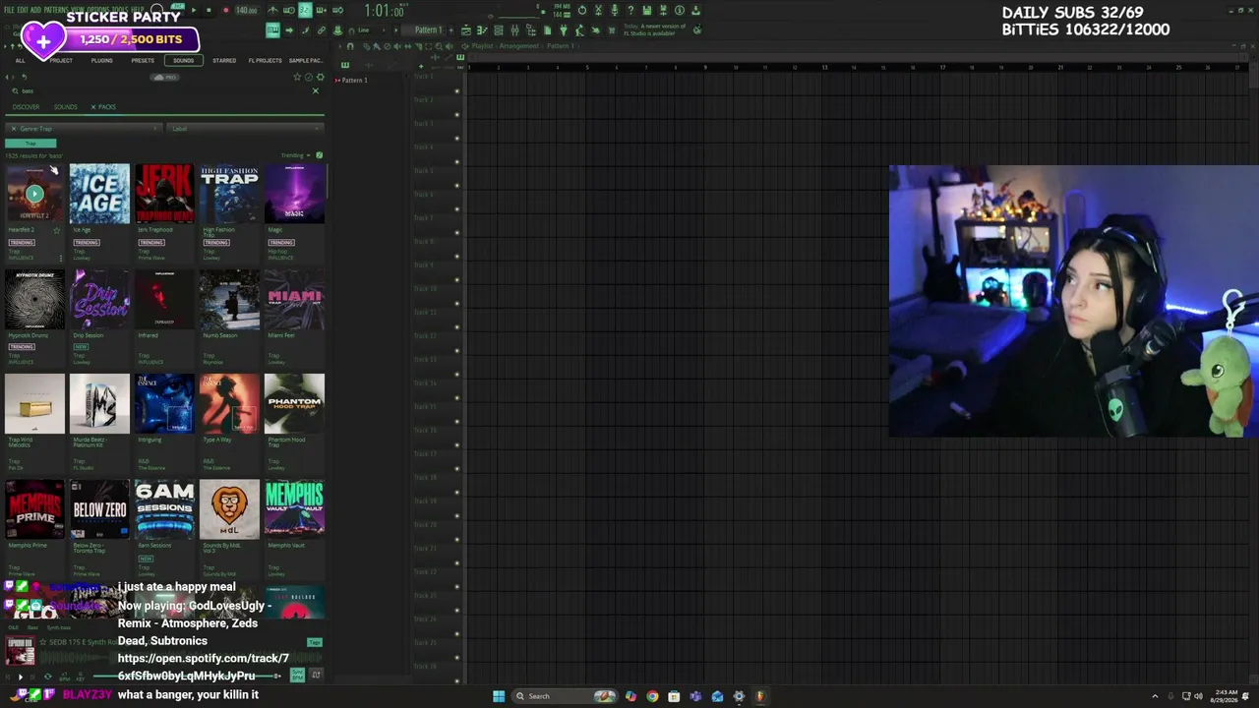Open the microphone recording icon

(614, 11)
